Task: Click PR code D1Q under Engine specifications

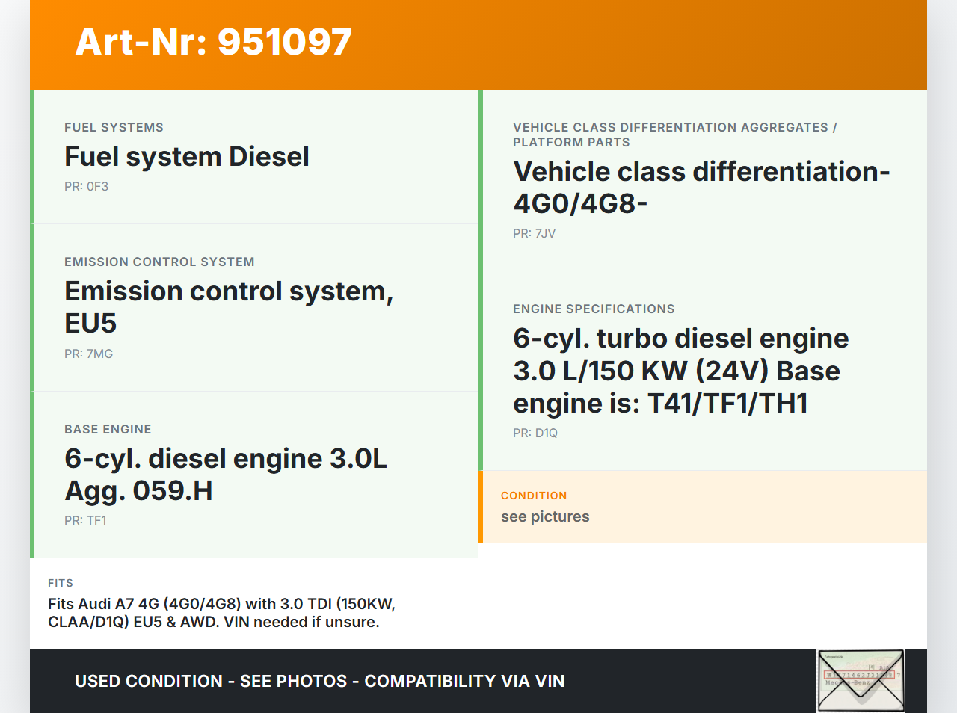Action: point(535,433)
